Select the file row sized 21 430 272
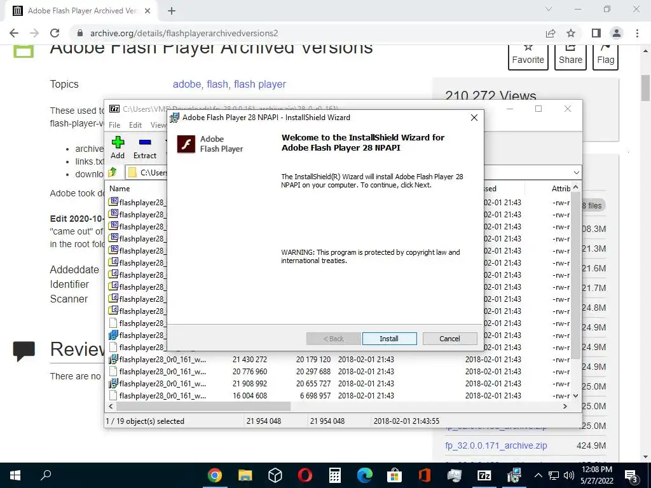Image resolution: width=651 pixels, height=488 pixels. coord(338,360)
